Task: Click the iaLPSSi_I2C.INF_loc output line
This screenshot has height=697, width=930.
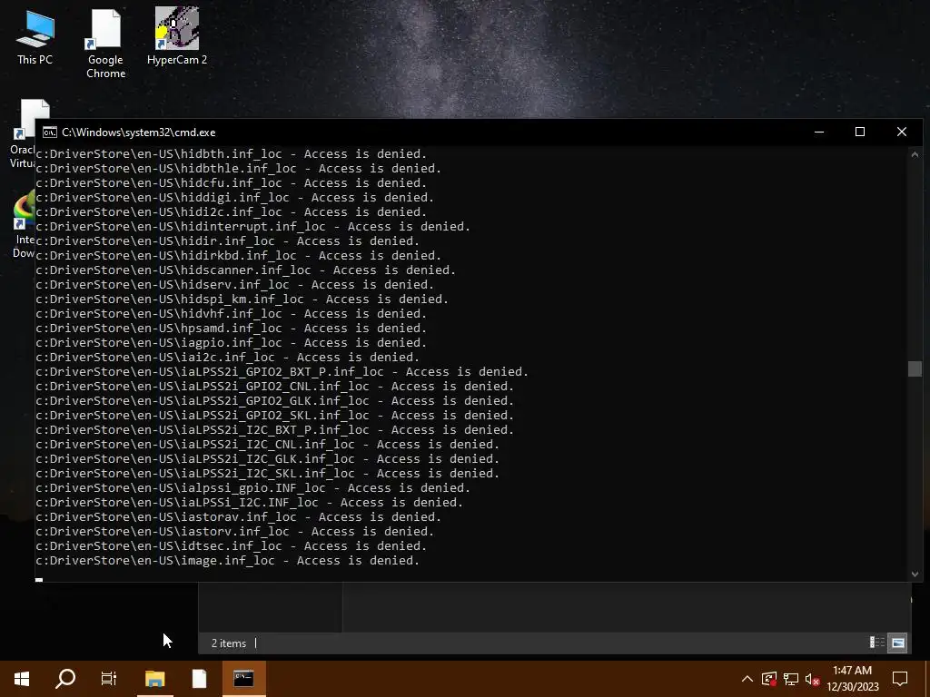Action: [249, 503]
